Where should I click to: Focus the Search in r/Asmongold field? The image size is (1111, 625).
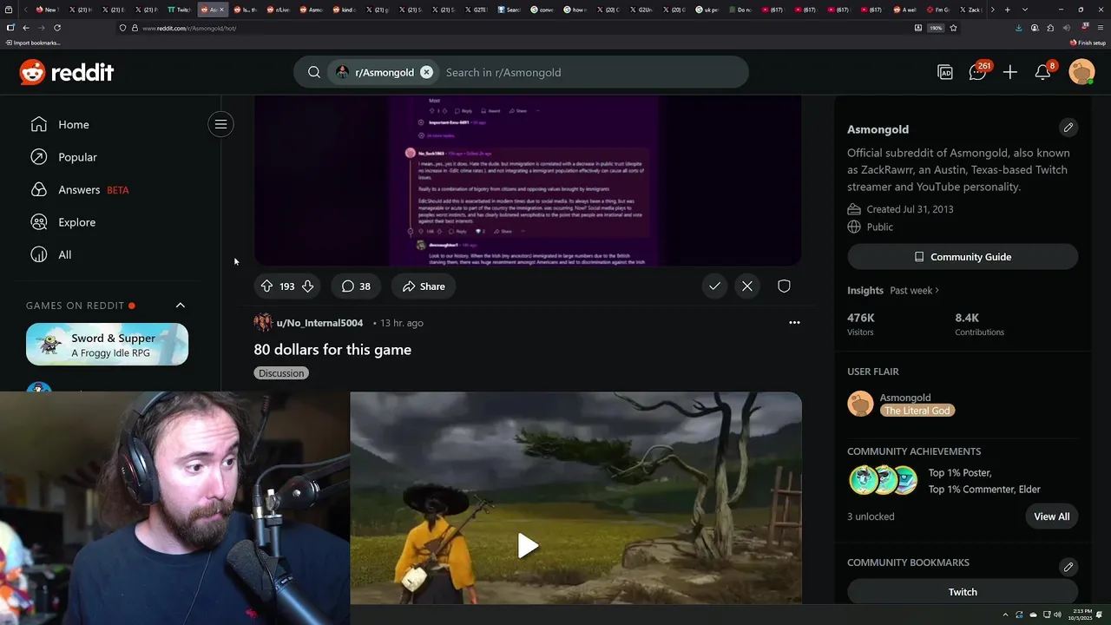[x=590, y=72]
